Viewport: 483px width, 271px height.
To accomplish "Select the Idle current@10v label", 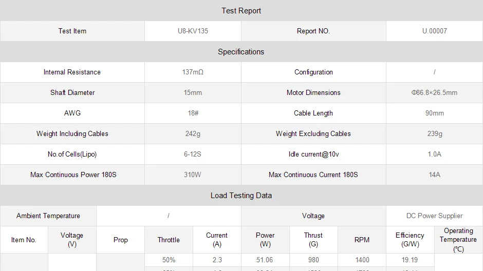I will coord(313,154).
